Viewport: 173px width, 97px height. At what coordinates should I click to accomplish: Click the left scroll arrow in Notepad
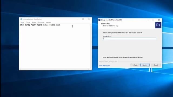click(x=20, y=69)
